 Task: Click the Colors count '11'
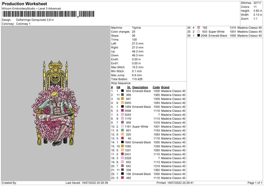255,7
